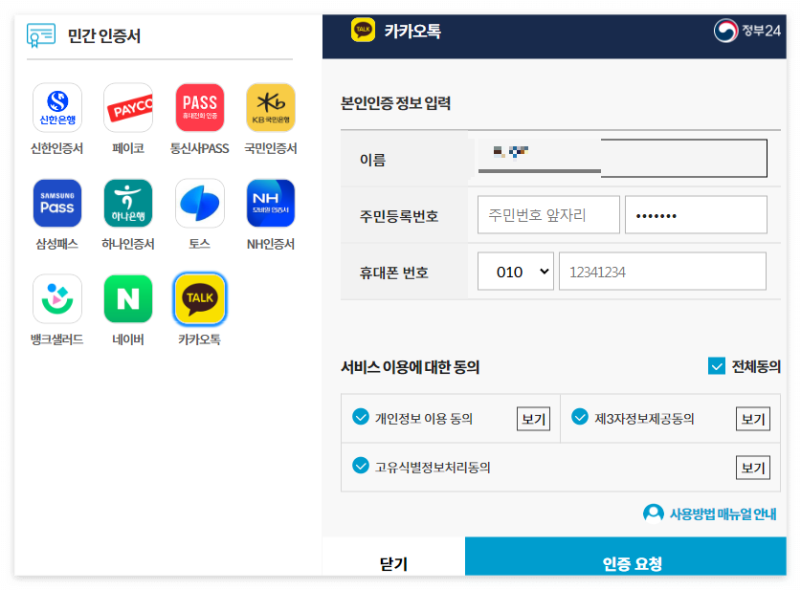Select the 카카오톡 TALK icon in the certificate list
801x590 pixels.
tap(200, 298)
